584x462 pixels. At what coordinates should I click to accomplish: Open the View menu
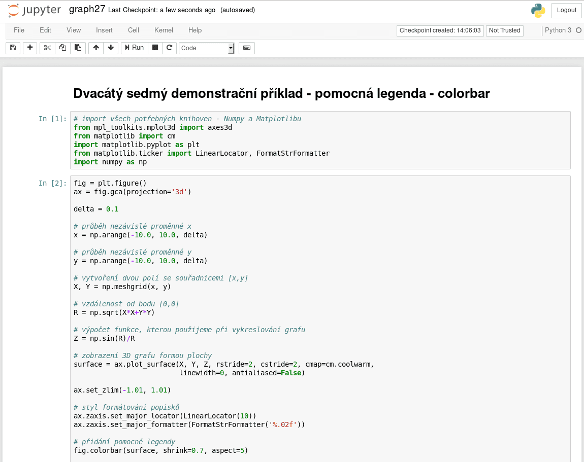[x=74, y=30]
